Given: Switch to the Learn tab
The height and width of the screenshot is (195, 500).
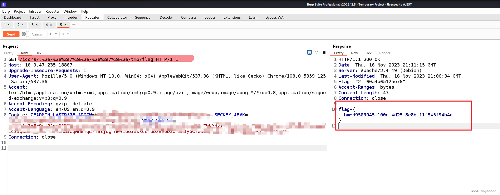Looking at the screenshot, I should [x=253, y=17].
